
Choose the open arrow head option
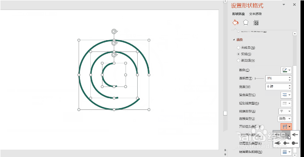point(295,135)
